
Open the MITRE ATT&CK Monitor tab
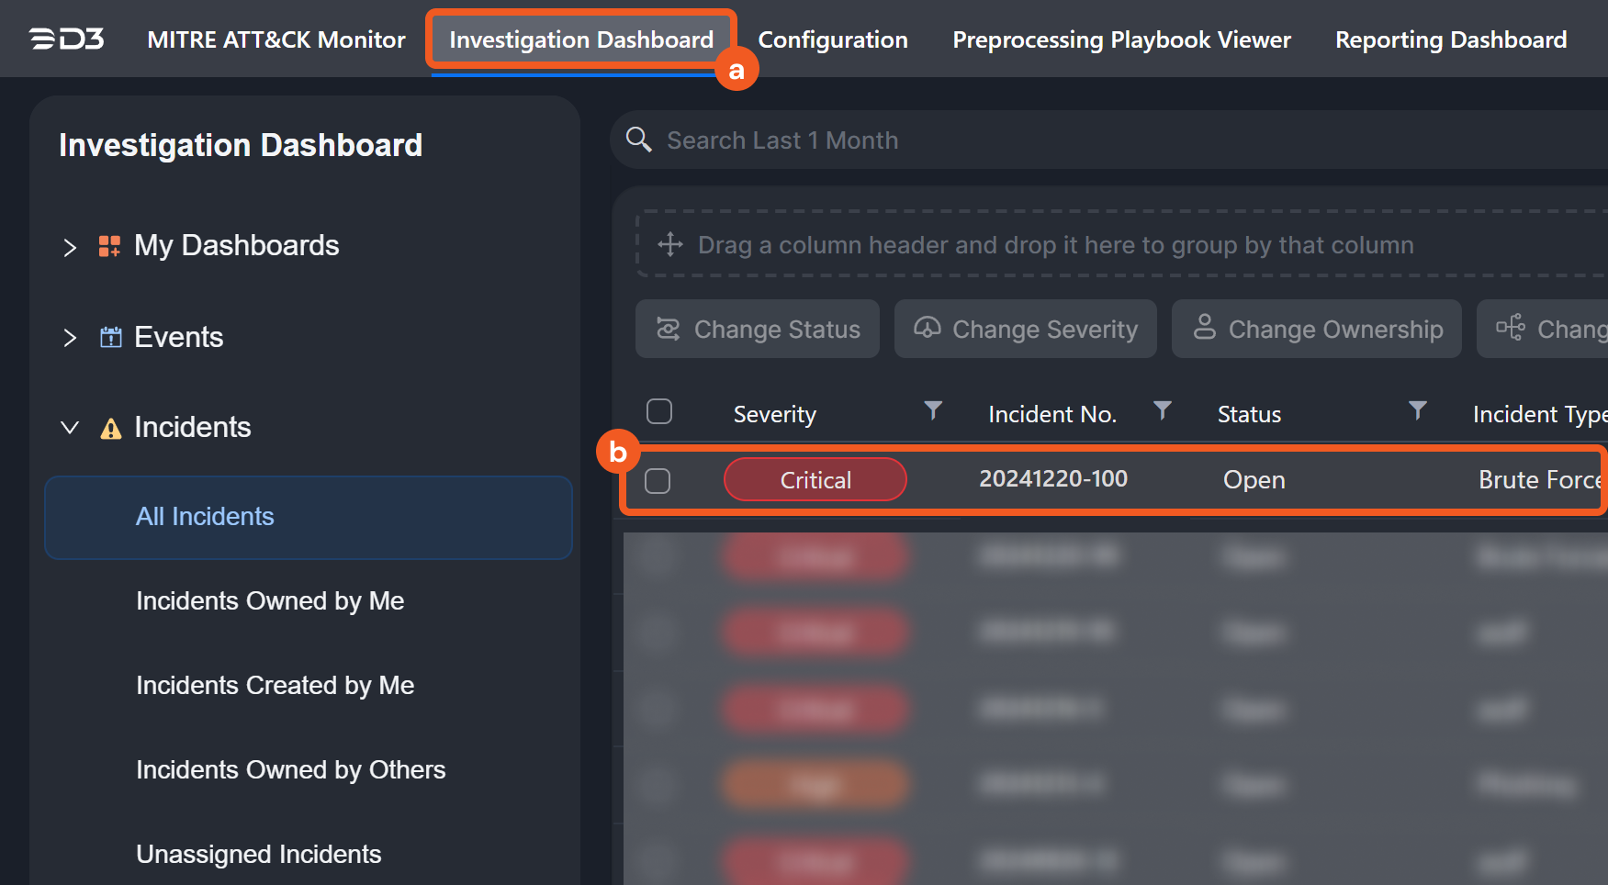[275, 39]
